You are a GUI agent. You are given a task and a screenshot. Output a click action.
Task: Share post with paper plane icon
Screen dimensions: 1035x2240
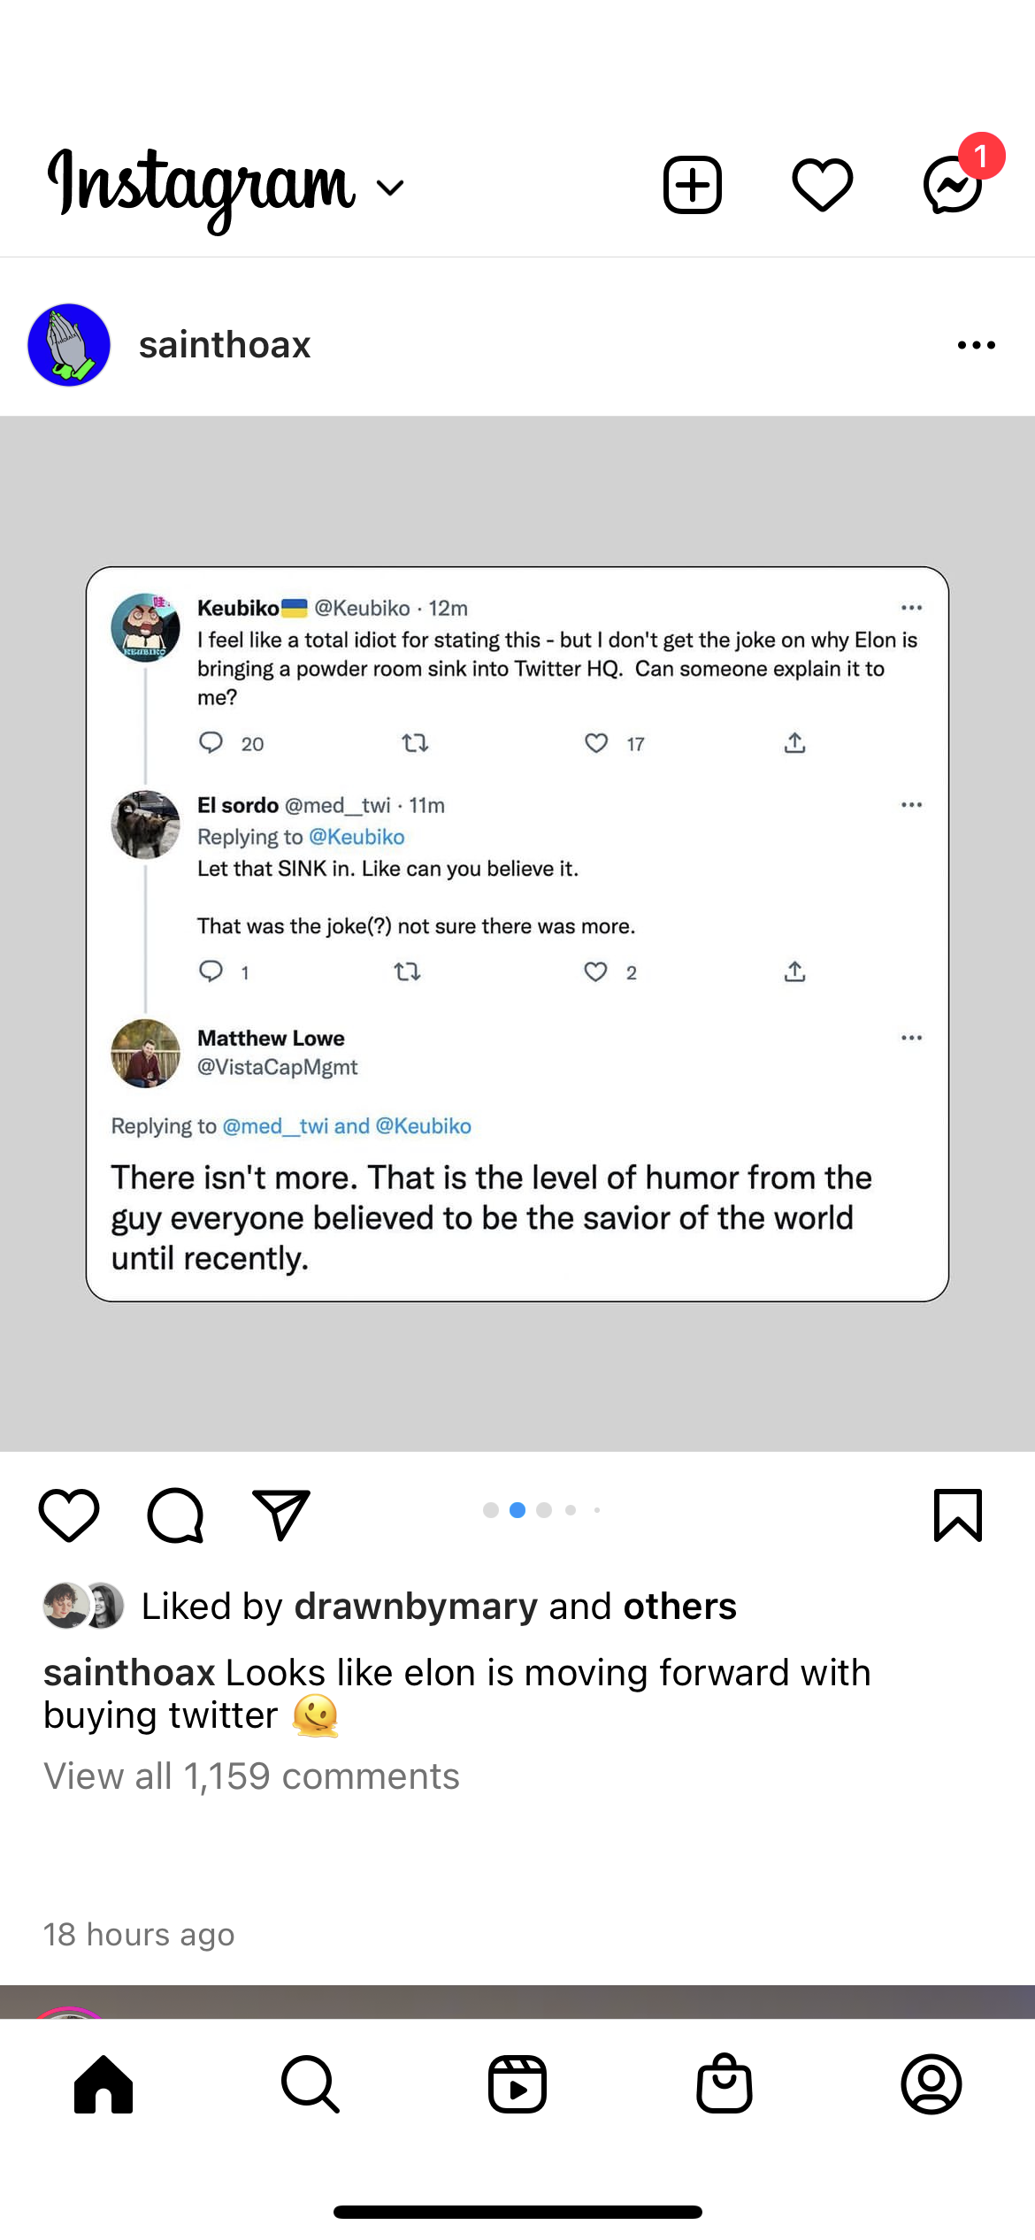pos(280,1515)
